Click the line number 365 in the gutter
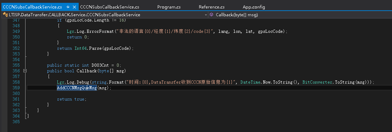Viewport: 392px width, 132px height. pyautogui.click(x=16, y=121)
